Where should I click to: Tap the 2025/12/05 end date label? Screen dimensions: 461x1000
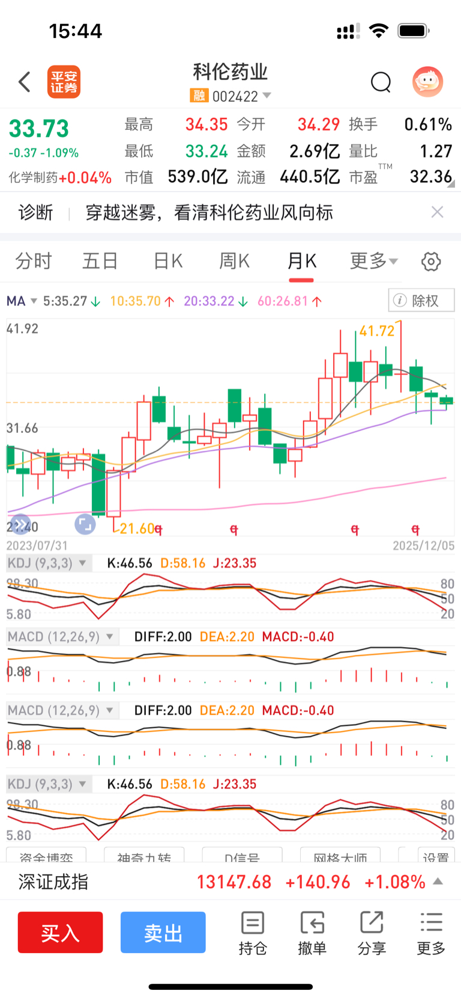[424, 545]
